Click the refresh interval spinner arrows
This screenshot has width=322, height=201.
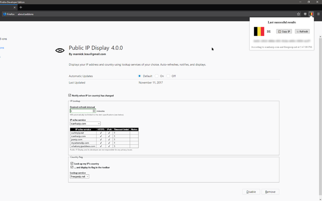(94, 111)
